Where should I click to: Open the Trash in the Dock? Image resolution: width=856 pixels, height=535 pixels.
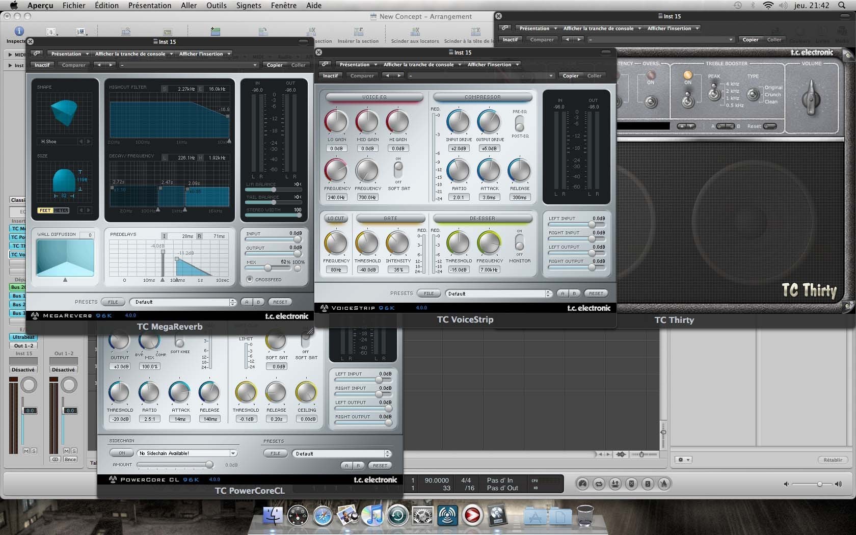click(x=585, y=516)
